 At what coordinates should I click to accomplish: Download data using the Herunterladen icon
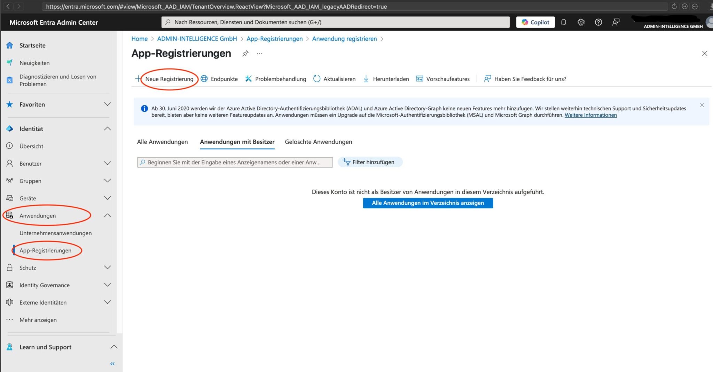tap(366, 79)
